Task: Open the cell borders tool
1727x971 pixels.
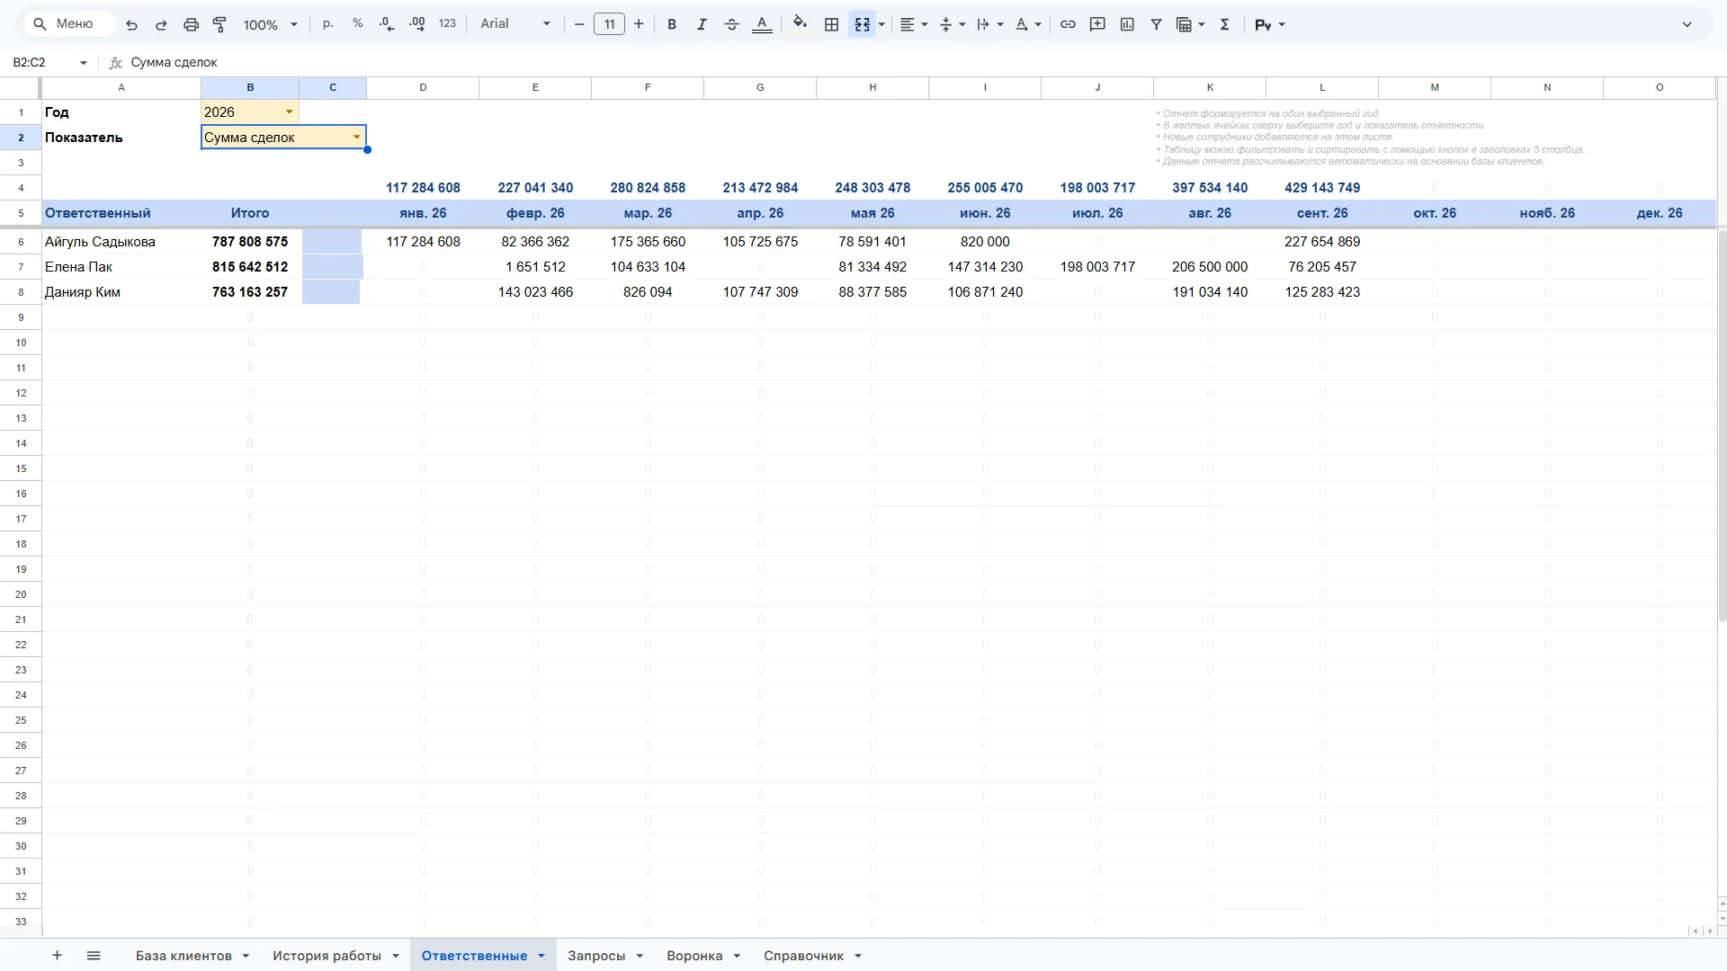Action: point(832,24)
